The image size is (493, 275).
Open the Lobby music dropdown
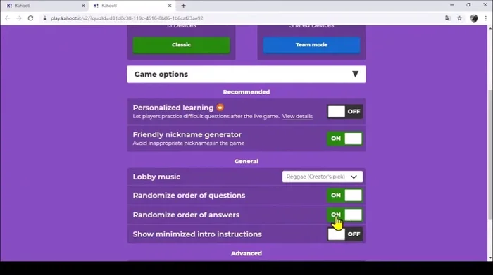pyautogui.click(x=323, y=177)
